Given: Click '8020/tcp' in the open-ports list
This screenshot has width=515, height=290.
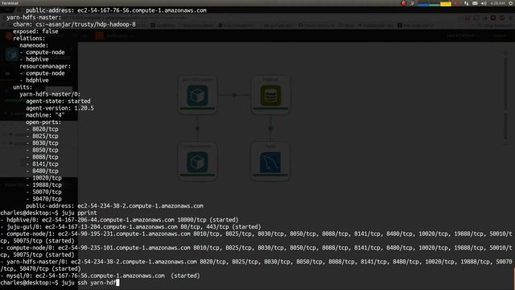Looking at the screenshot, I should point(45,129).
